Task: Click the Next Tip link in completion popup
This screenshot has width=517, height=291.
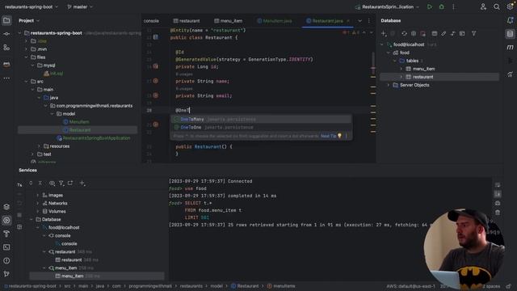Action: 328,136
